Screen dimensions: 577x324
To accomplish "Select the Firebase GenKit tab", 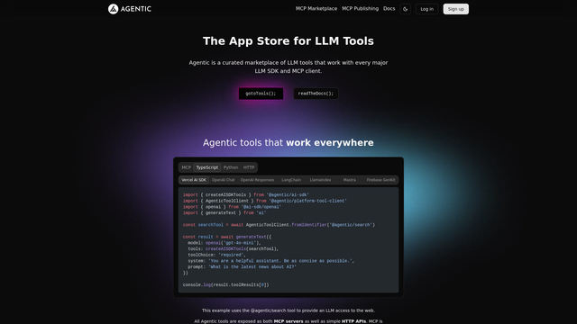I will click(380, 180).
